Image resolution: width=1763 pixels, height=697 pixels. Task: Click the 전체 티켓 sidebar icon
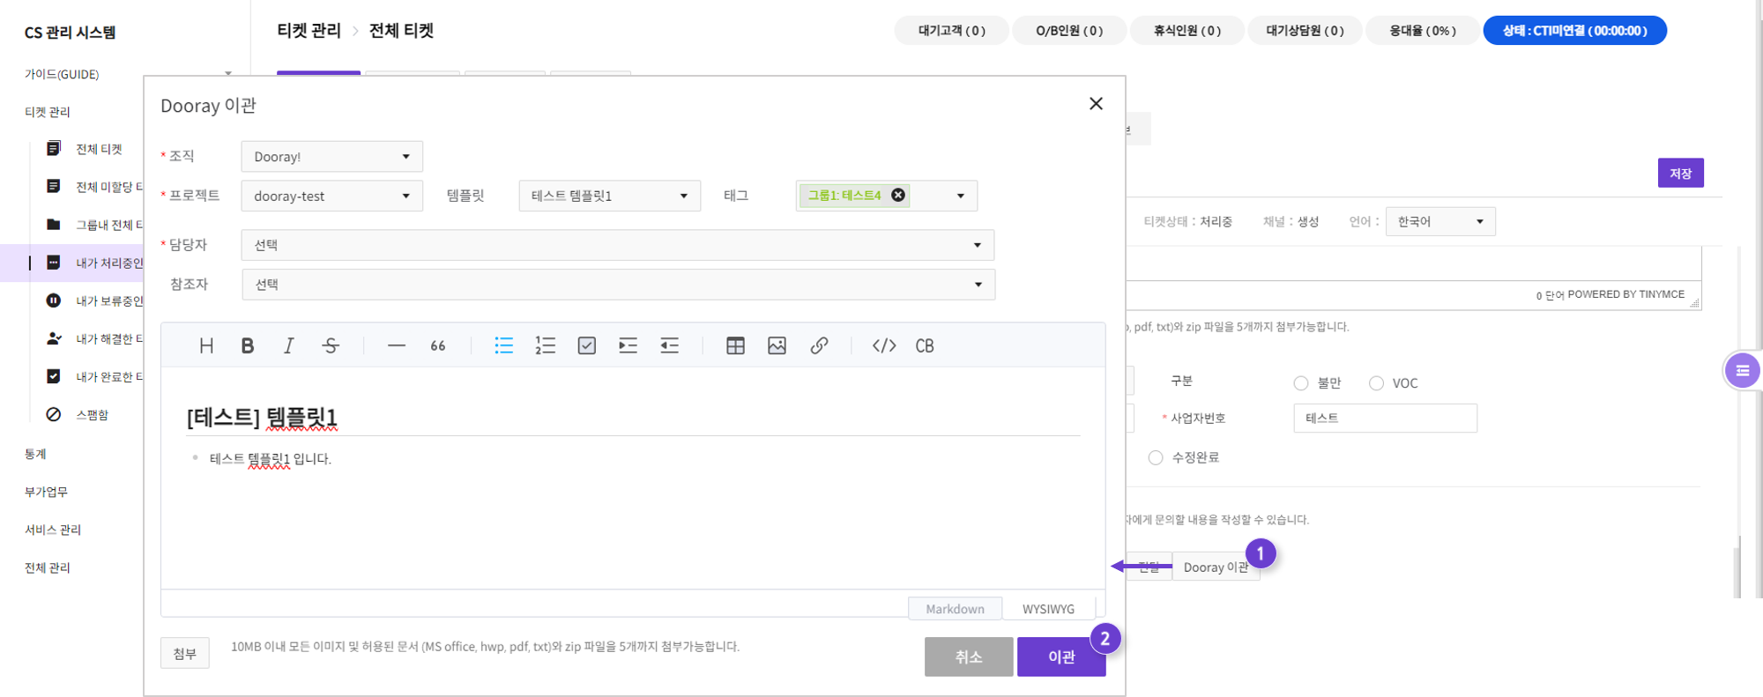tap(54, 148)
